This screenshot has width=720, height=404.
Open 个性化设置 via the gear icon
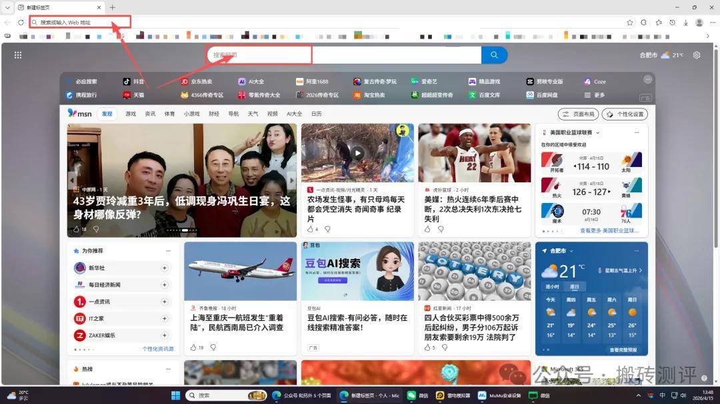pyautogui.click(x=625, y=114)
